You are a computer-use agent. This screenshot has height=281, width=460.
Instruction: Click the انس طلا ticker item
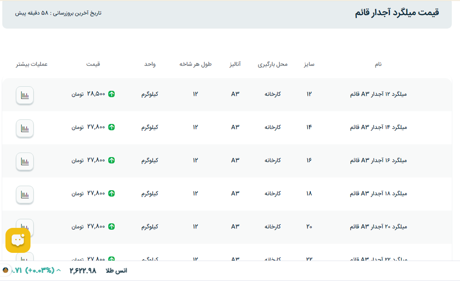pos(116,271)
